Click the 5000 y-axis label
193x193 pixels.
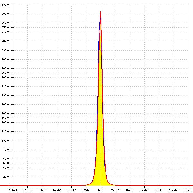6,163
